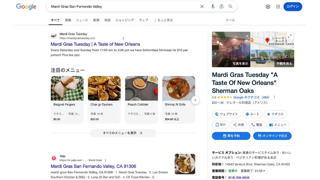The width and height of the screenshot is (320, 180).
Task: Open the Char gr Oysters menu card
Action: pos(104,100)
